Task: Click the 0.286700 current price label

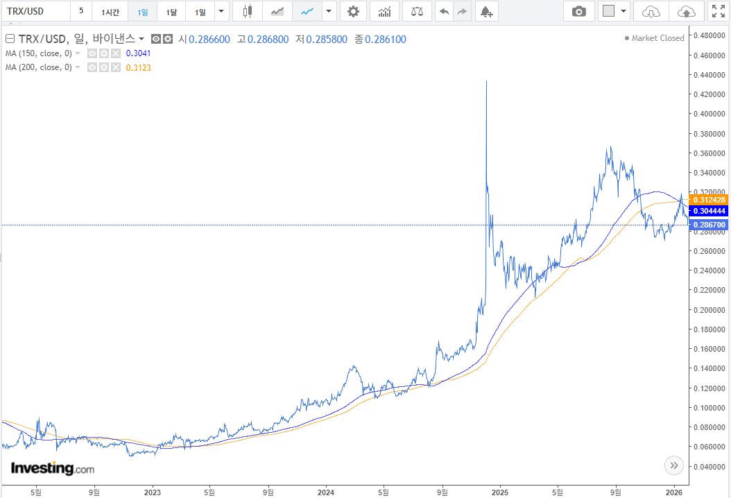Action: click(709, 225)
